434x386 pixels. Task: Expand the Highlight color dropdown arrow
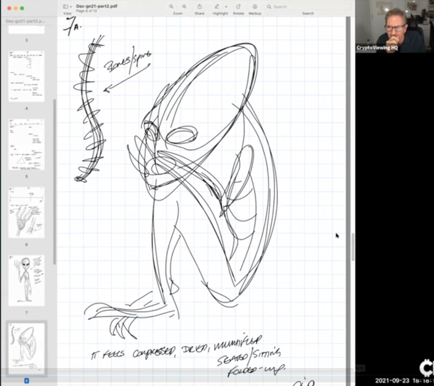(x=226, y=7)
